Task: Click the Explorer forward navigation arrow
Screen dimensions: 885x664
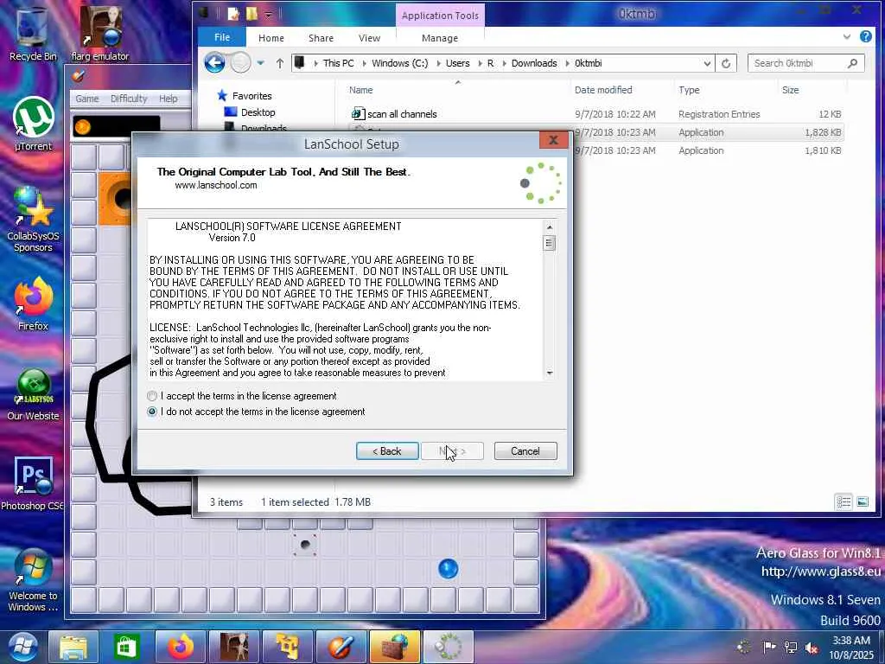Action: point(240,62)
